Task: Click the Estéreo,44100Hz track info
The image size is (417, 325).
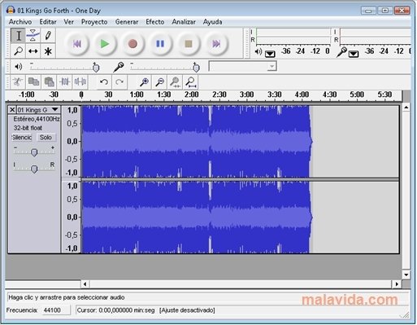Action: pyautogui.click(x=37, y=119)
